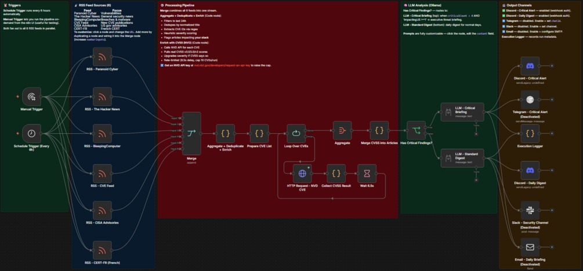Click the 'Wait 6.5s' node label
This screenshot has height=271, width=583.
coord(367,186)
